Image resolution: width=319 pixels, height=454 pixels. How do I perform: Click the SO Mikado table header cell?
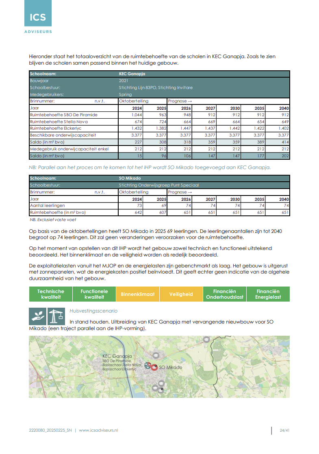tap(130, 178)
